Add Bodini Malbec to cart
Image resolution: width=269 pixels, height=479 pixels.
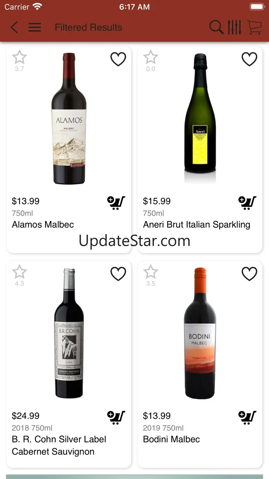pos(247,418)
